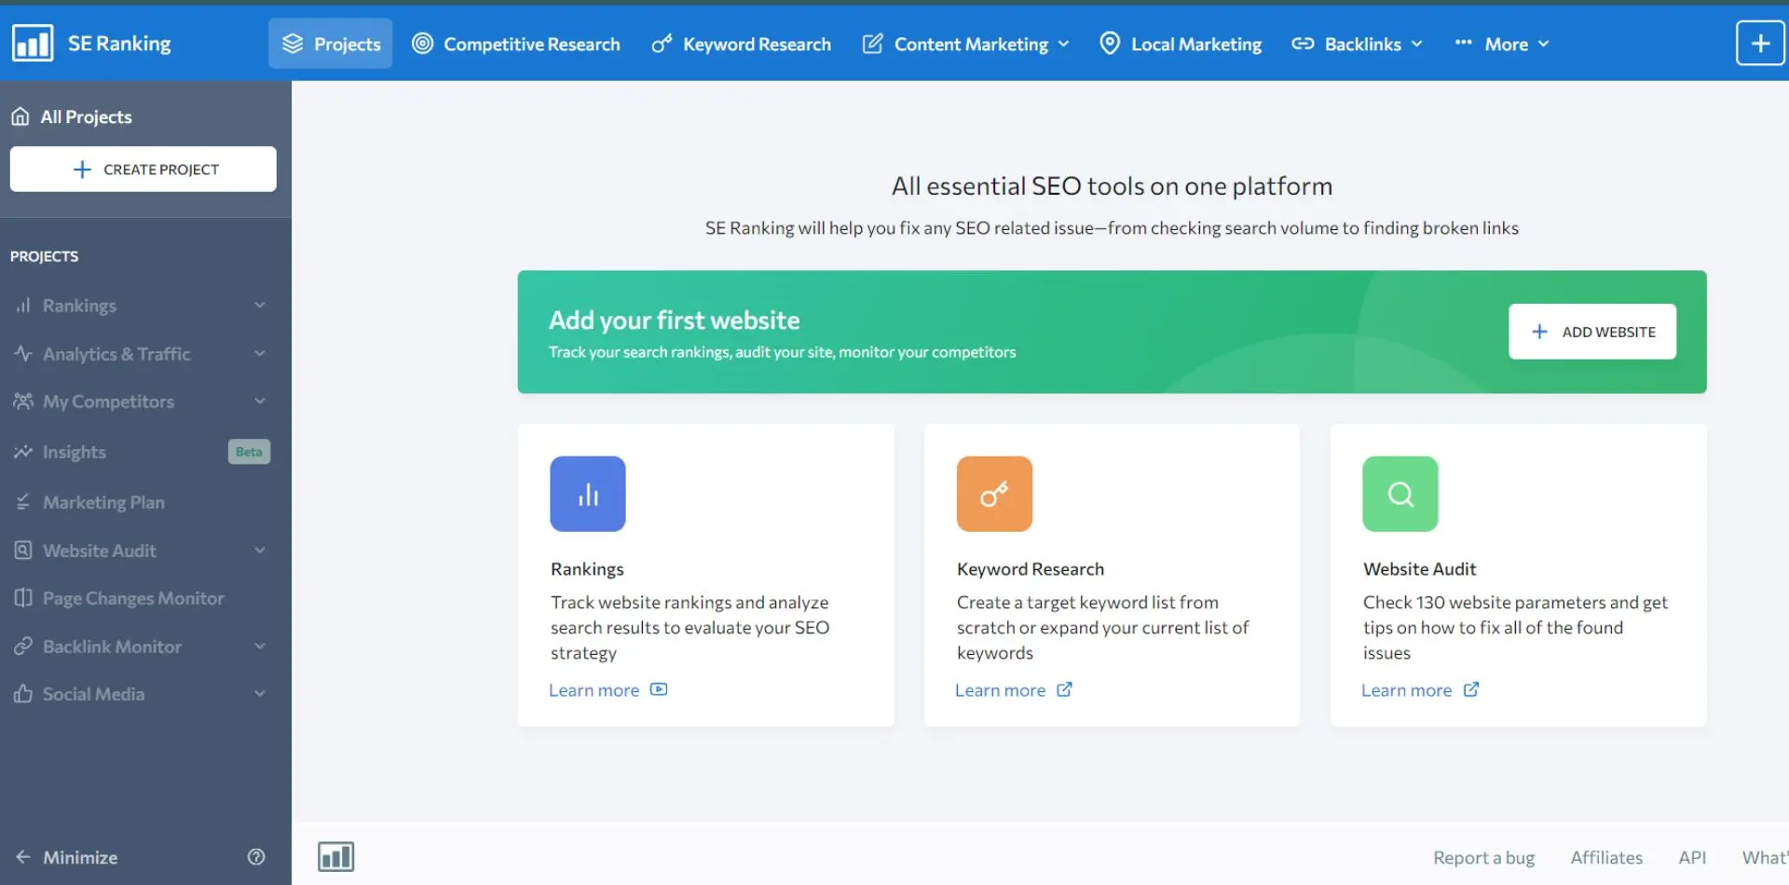Click the green Website Audit card icon

pyautogui.click(x=1400, y=494)
